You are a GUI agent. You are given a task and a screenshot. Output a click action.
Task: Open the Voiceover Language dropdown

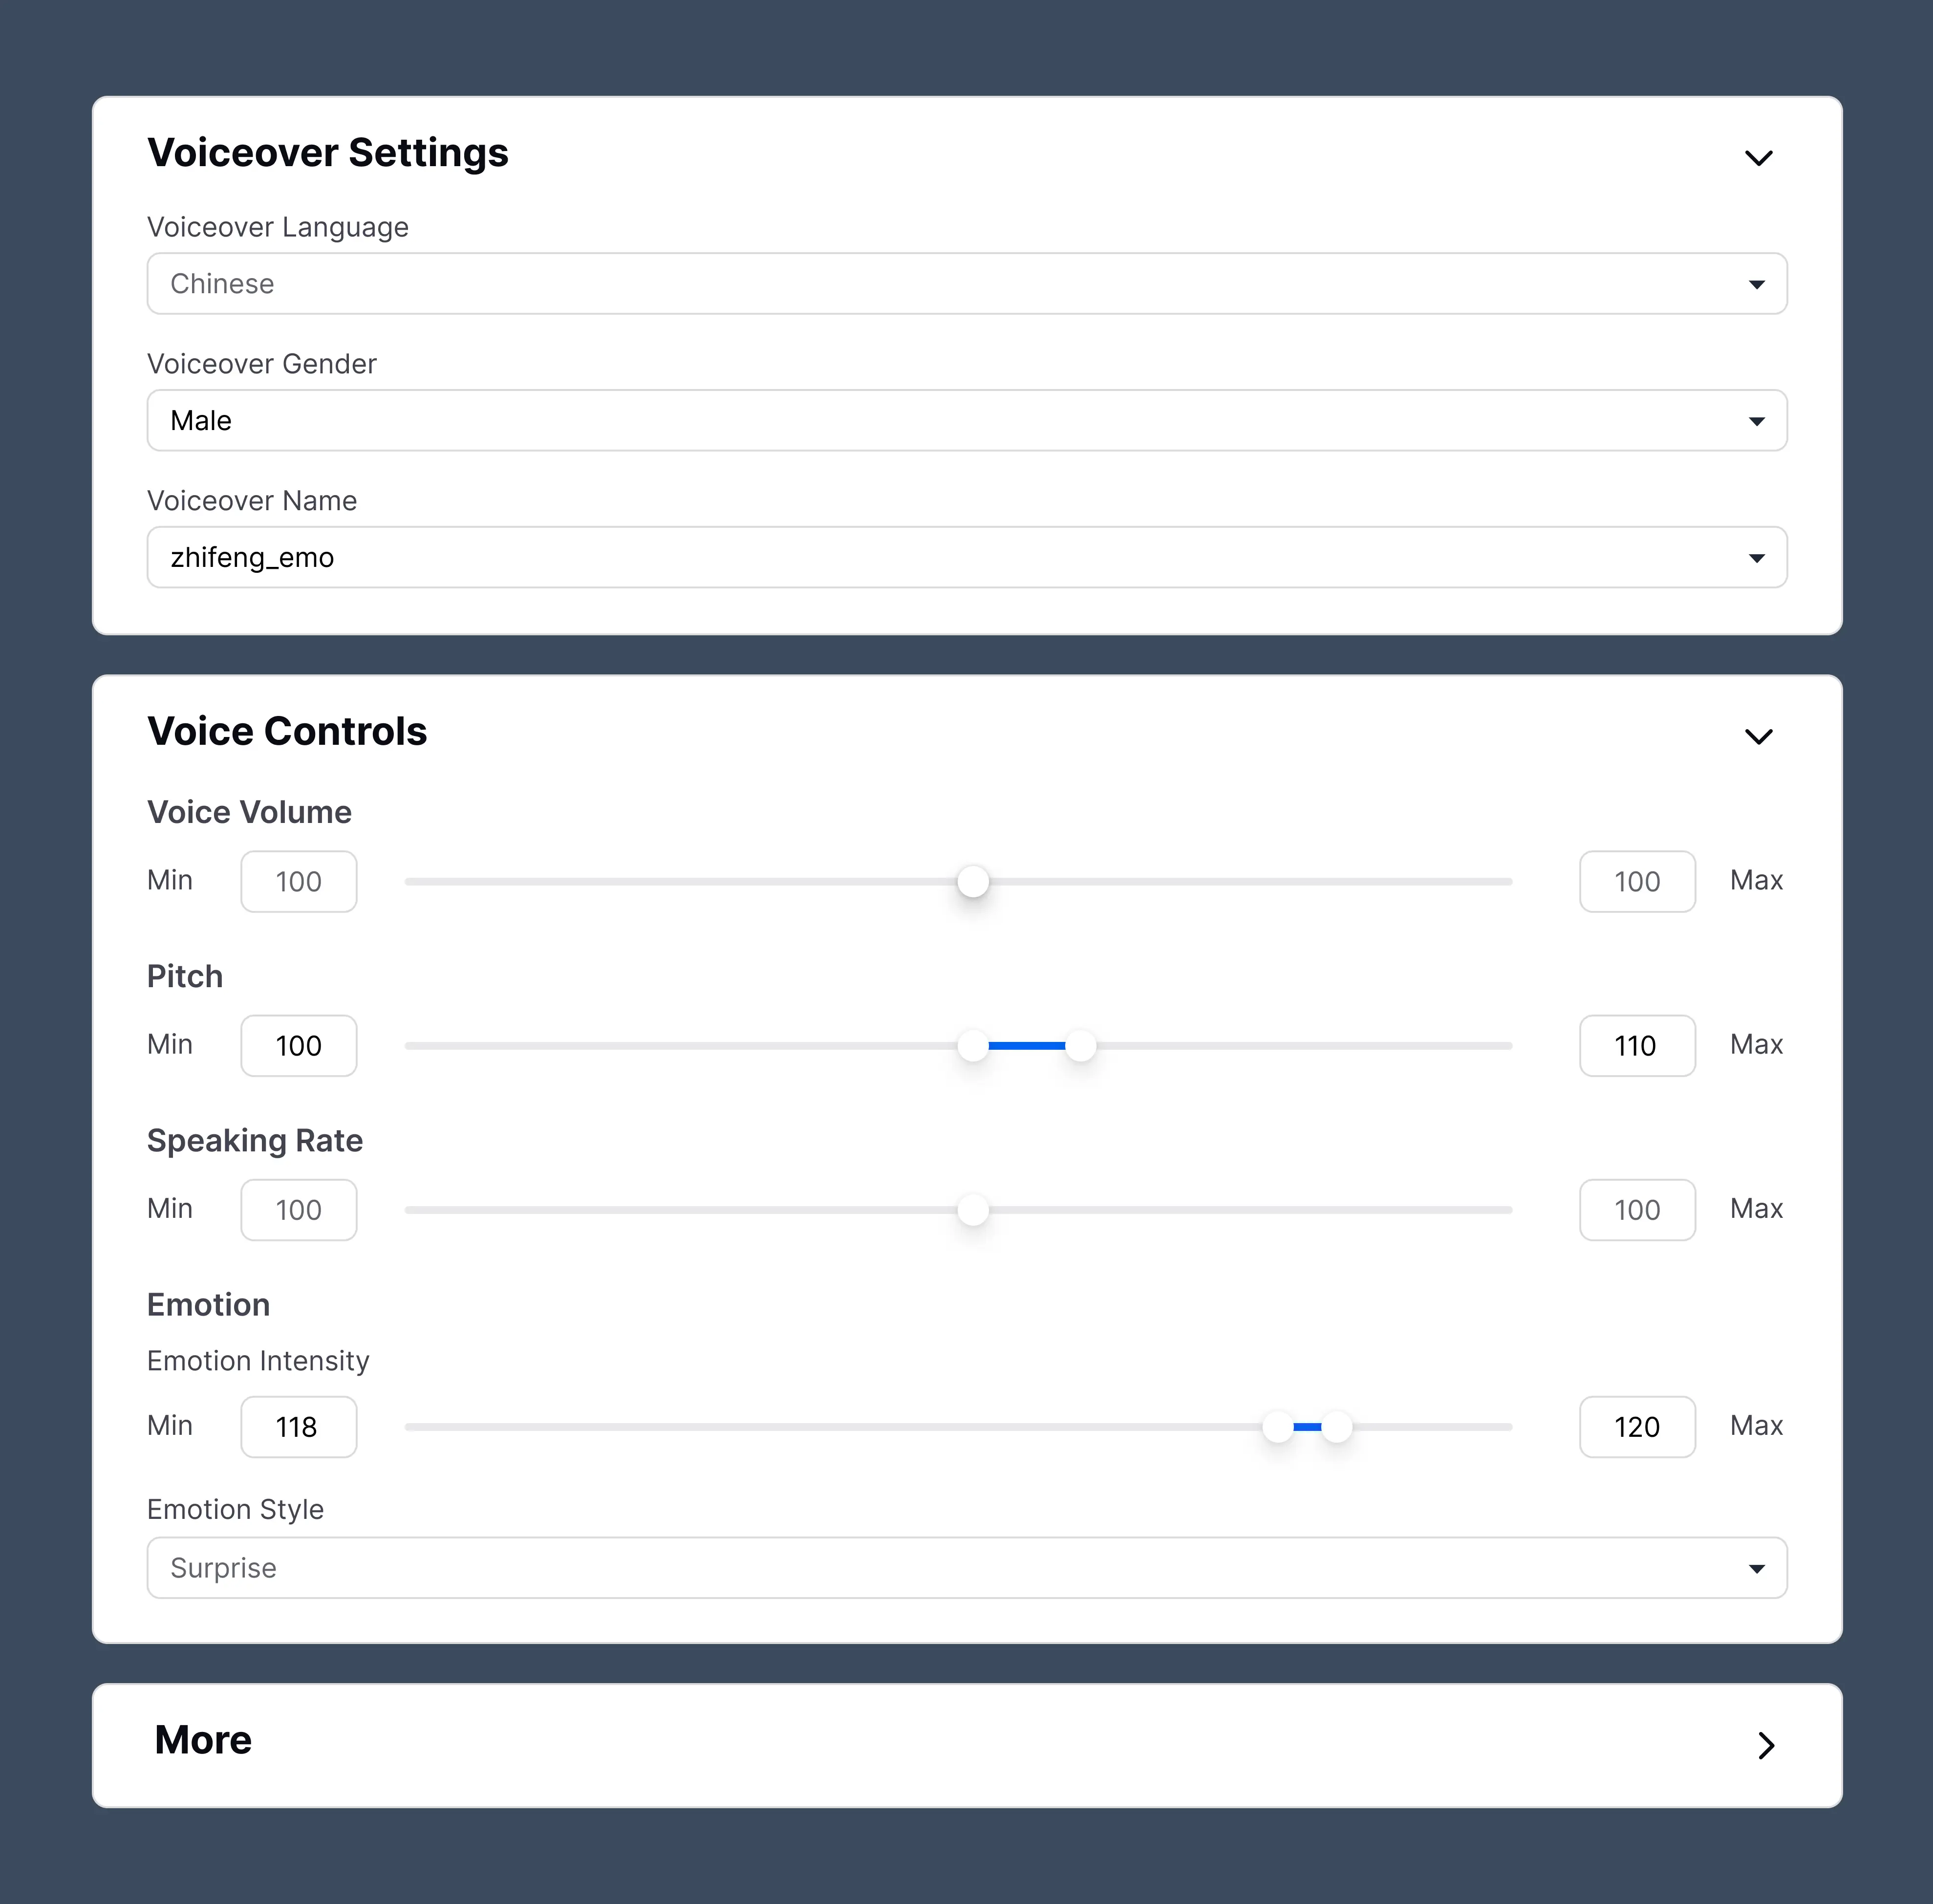966,284
